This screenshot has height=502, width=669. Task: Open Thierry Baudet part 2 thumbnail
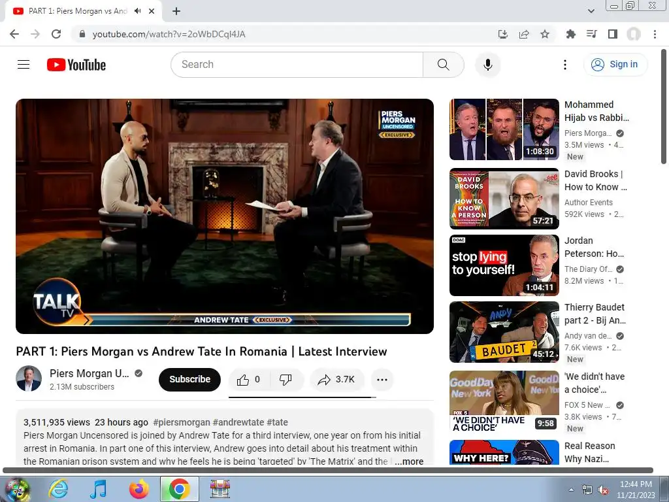point(504,332)
